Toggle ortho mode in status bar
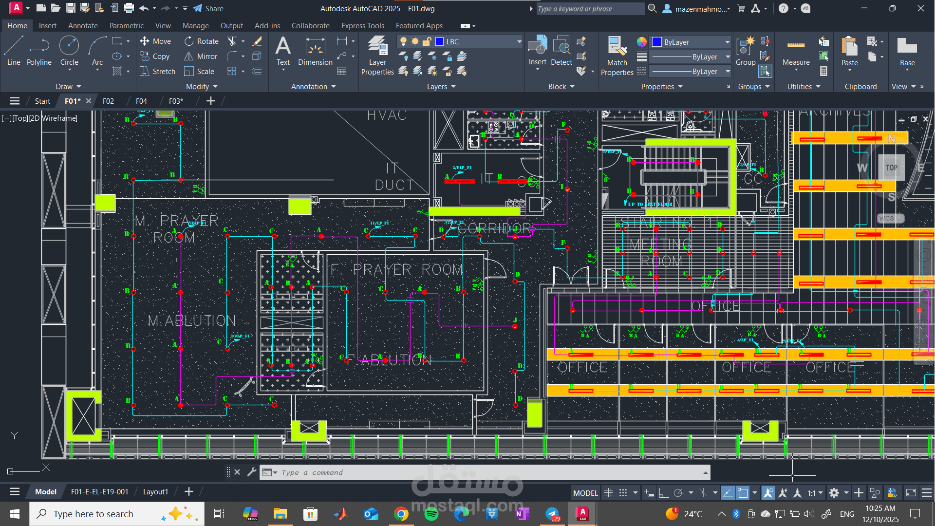The image size is (935, 526). coord(663,493)
